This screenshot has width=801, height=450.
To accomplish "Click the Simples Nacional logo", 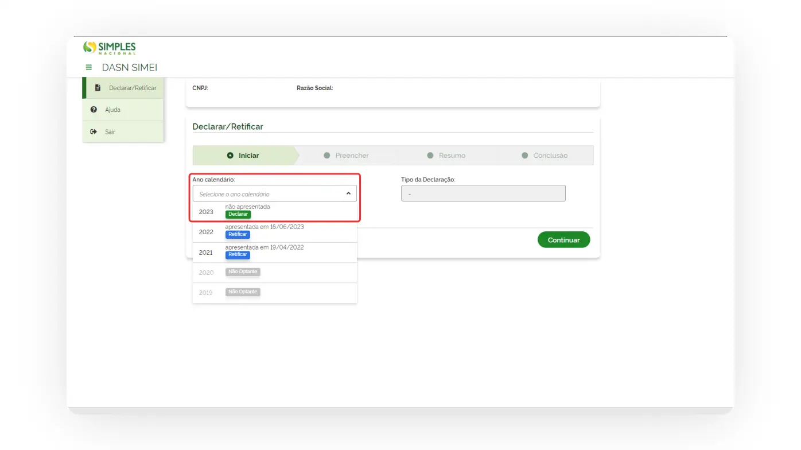I will 110,48.
